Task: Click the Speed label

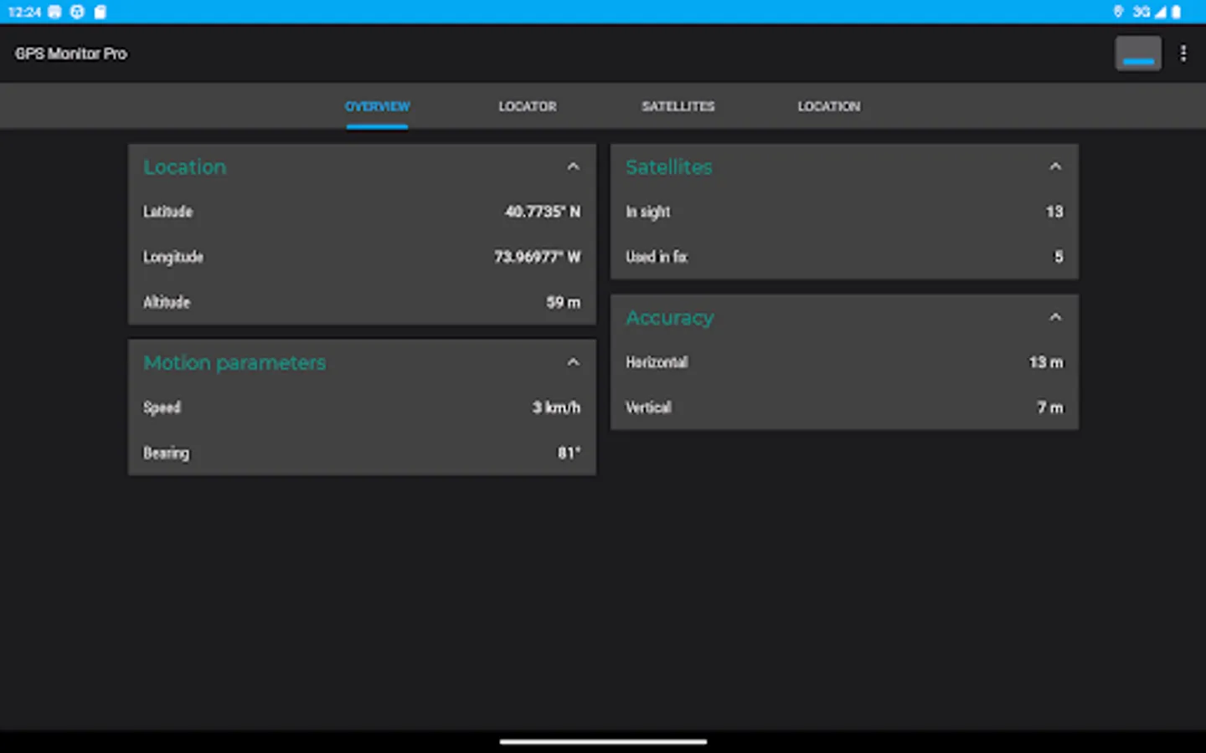Action: (162, 407)
